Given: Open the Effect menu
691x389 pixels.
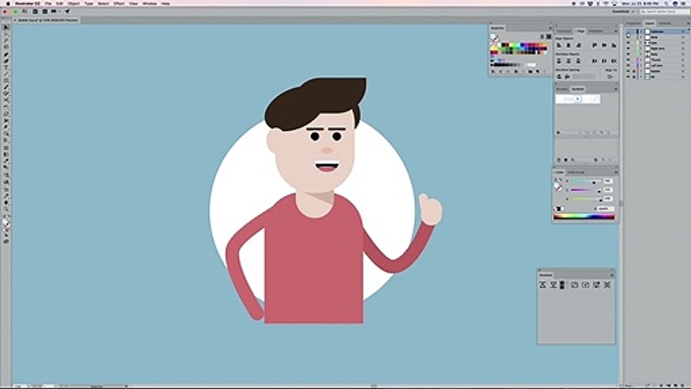Looking at the screenshot, I should pyautogui.click(x=118, y=3).
